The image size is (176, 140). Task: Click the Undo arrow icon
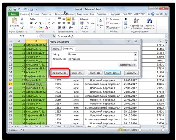pyautogui.click(x=19, y=9)
